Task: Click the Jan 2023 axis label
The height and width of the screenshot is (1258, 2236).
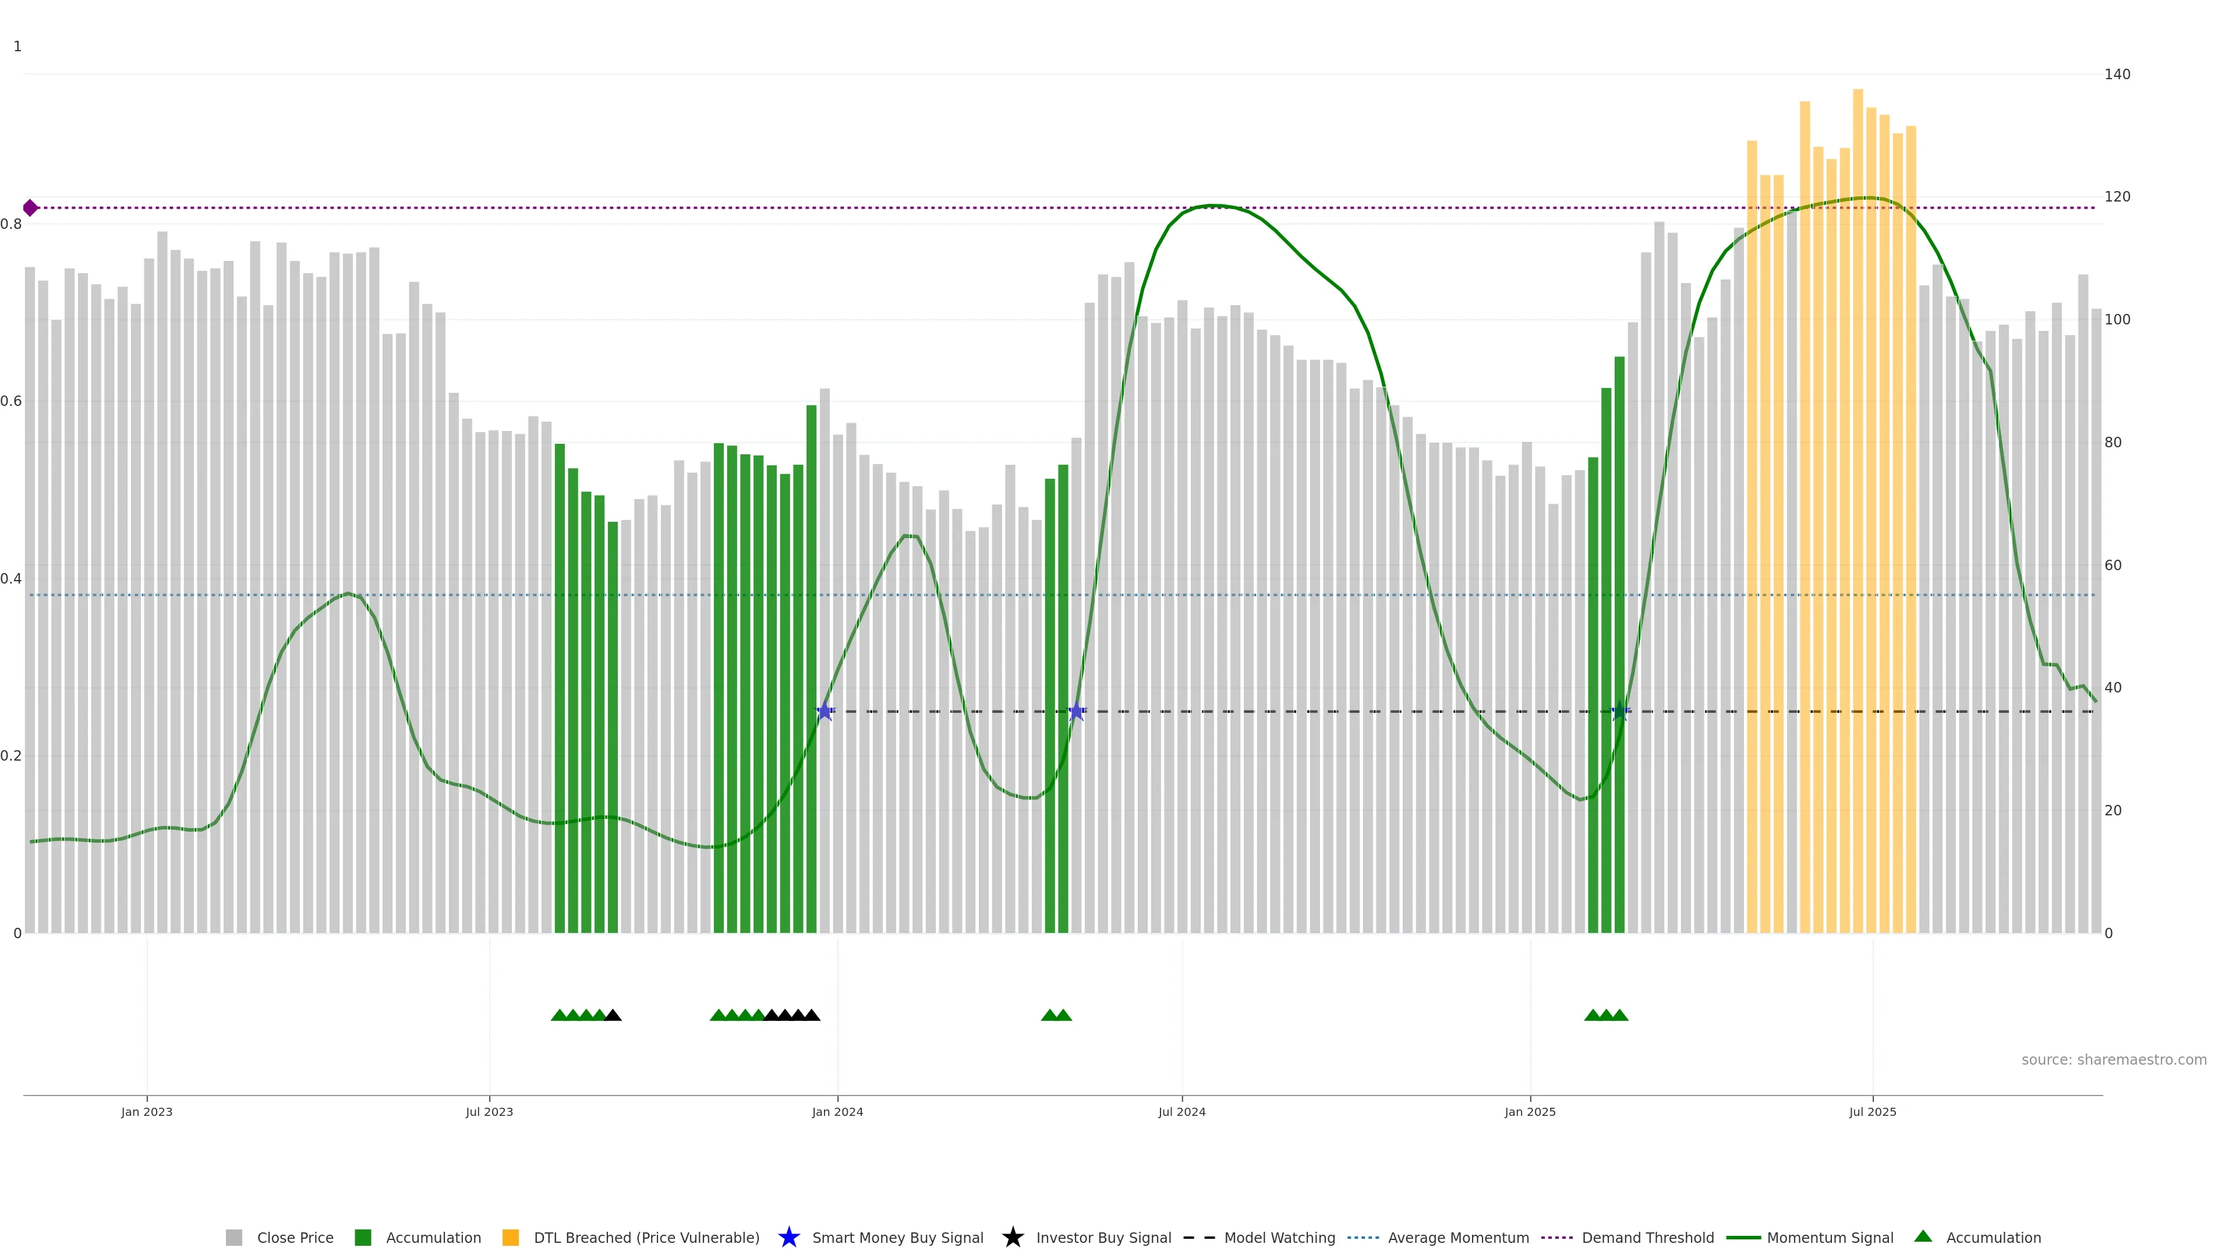Action: pos(147,1112)
